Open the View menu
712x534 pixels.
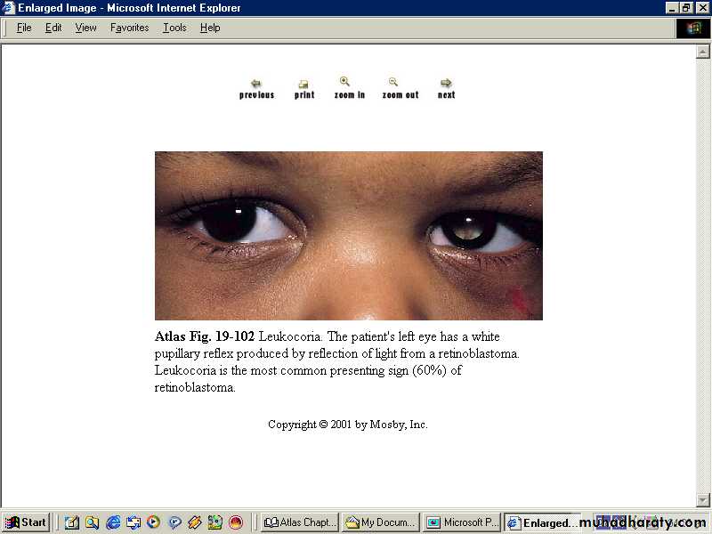click(x=85, y=28)
